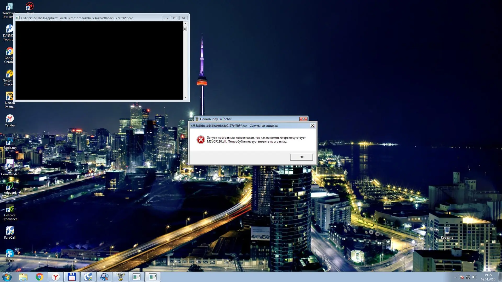This screenshot has height=282, width=502.
Task: Click the taskbar clock showing 19:05
Action: [x=488, y=277]
